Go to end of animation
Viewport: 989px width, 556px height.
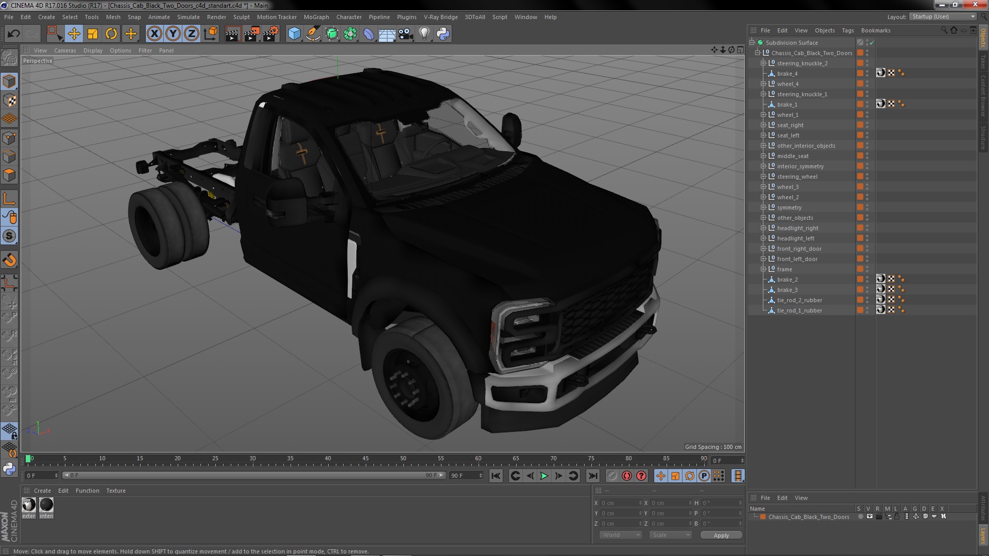[593, 476]
